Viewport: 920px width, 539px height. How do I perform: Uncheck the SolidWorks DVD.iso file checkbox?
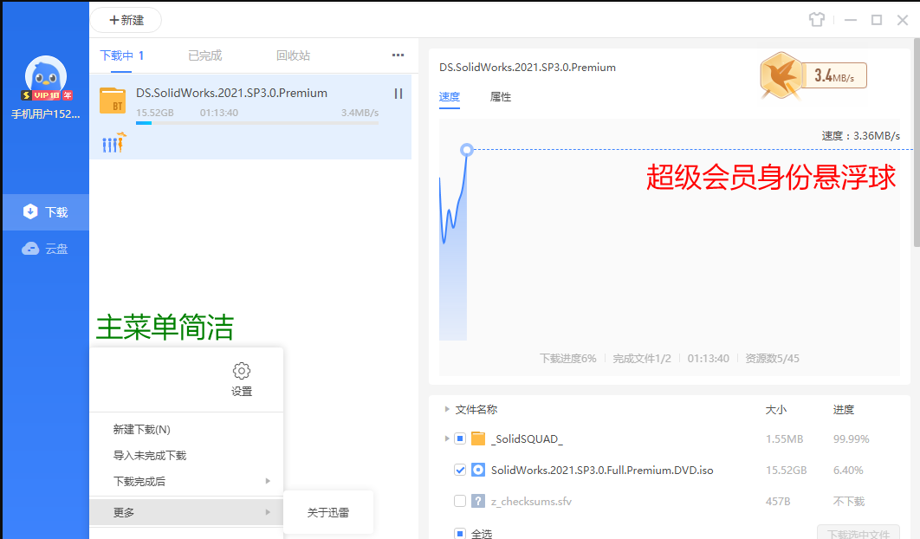[460, 470]
